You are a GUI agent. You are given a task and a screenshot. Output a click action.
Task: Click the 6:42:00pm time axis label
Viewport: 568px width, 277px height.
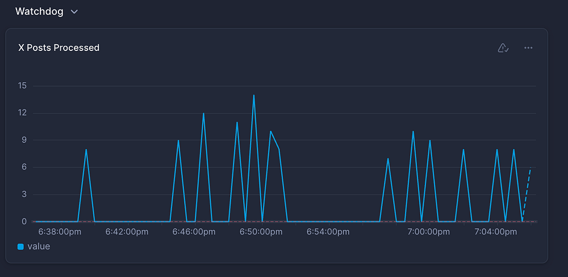[x=127, y=232]
